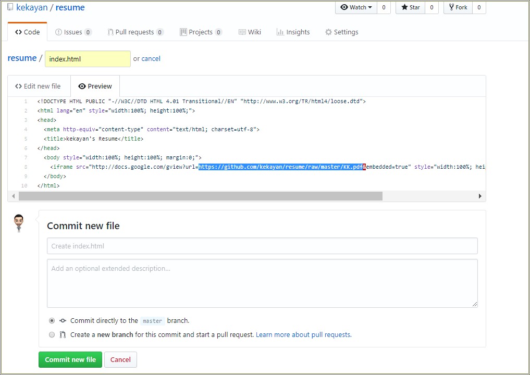Choose create a new branch option

52,334
